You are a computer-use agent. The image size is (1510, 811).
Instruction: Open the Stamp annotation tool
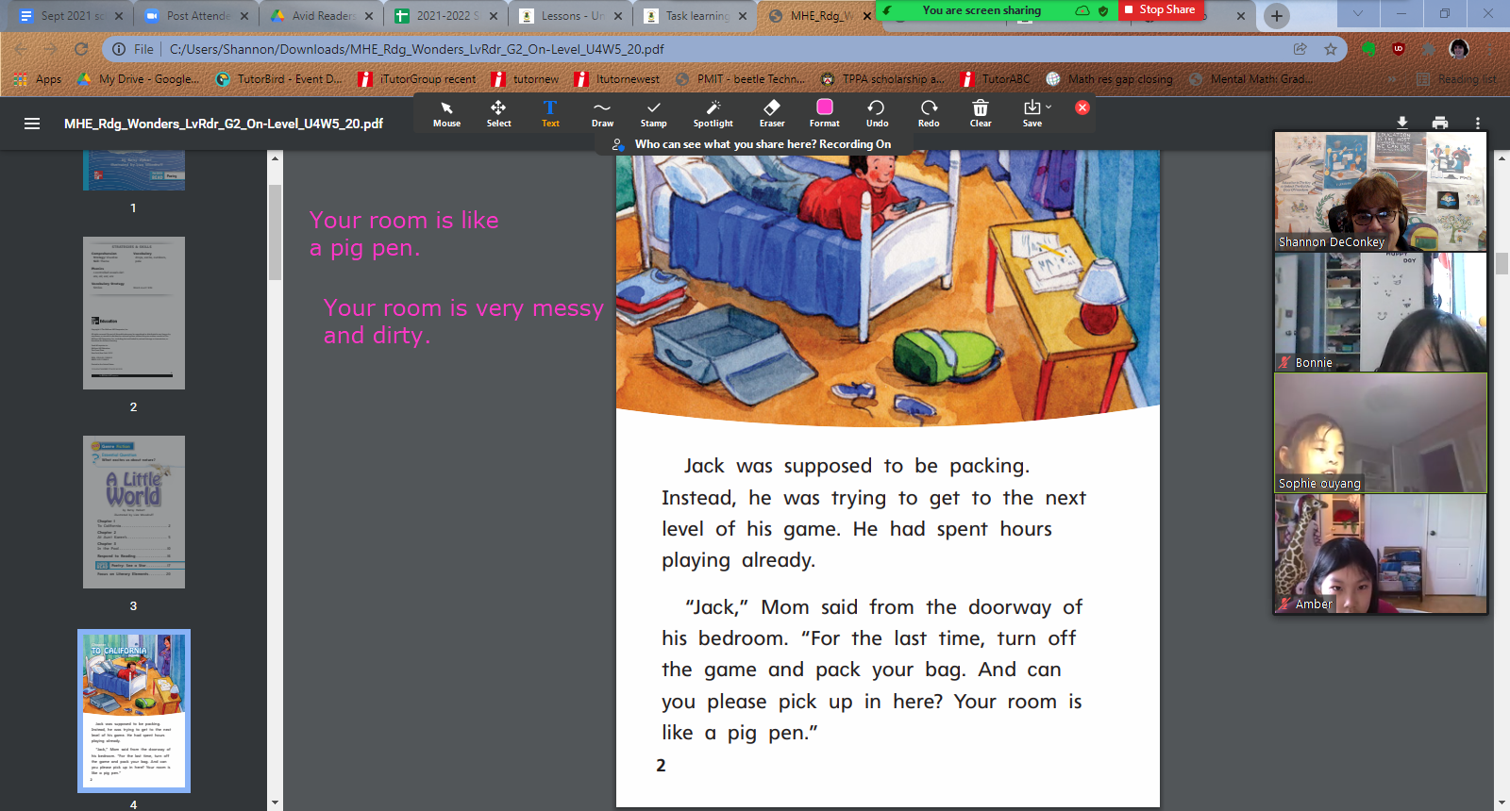point(653,113)
